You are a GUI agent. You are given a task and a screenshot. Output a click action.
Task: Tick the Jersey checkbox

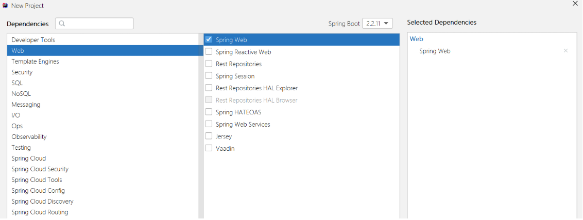(x=209, y=136)
